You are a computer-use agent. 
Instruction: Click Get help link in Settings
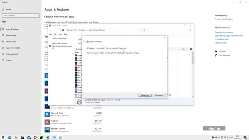[222, 51]
